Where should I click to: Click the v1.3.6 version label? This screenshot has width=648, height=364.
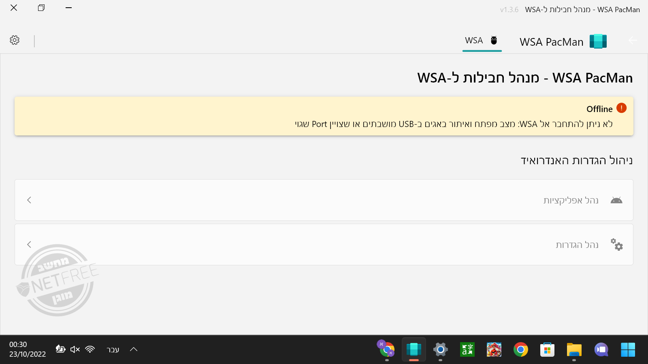coord(509,10)
